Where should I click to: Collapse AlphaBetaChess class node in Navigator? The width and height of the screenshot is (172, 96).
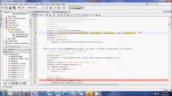[4, 54]
